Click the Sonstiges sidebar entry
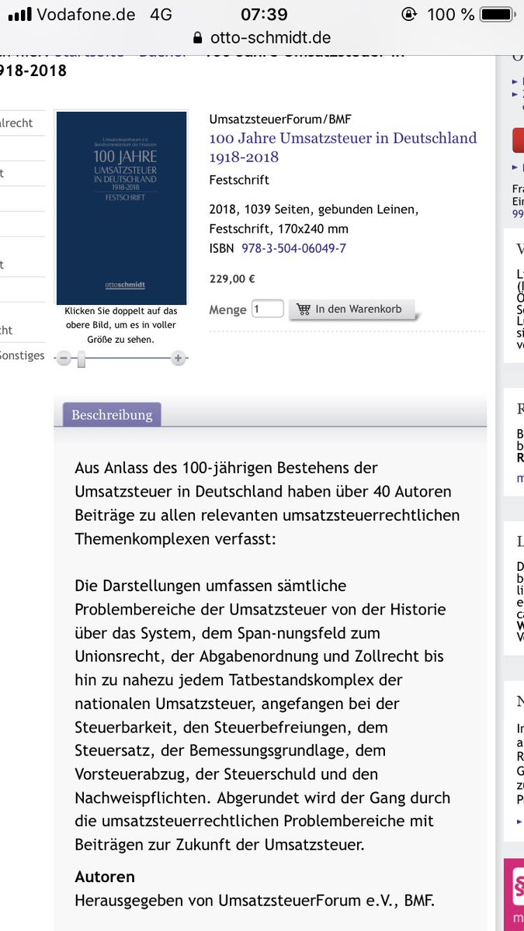 (x=22, y=355)
